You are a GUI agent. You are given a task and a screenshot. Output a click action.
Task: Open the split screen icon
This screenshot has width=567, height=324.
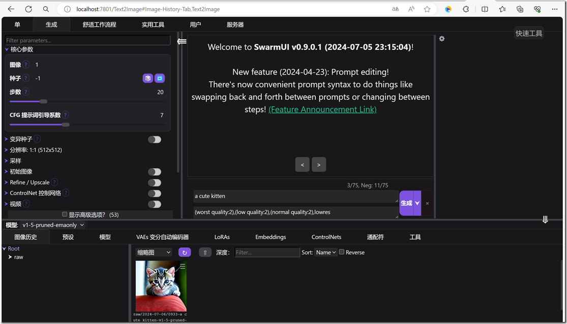485,9
